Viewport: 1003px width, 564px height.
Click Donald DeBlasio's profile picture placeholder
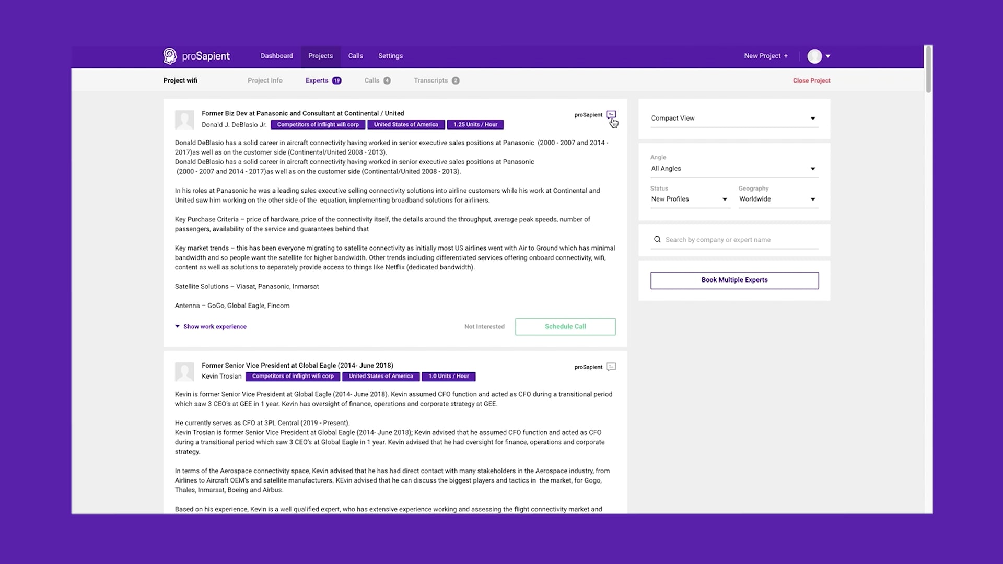pyautogui.click(x=184, y=120)
